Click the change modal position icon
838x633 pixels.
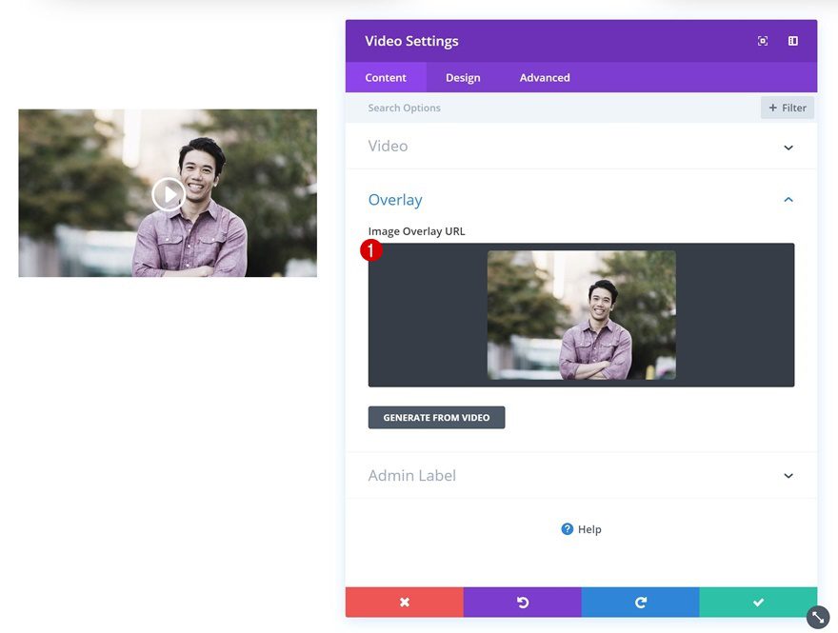(792, 41)
